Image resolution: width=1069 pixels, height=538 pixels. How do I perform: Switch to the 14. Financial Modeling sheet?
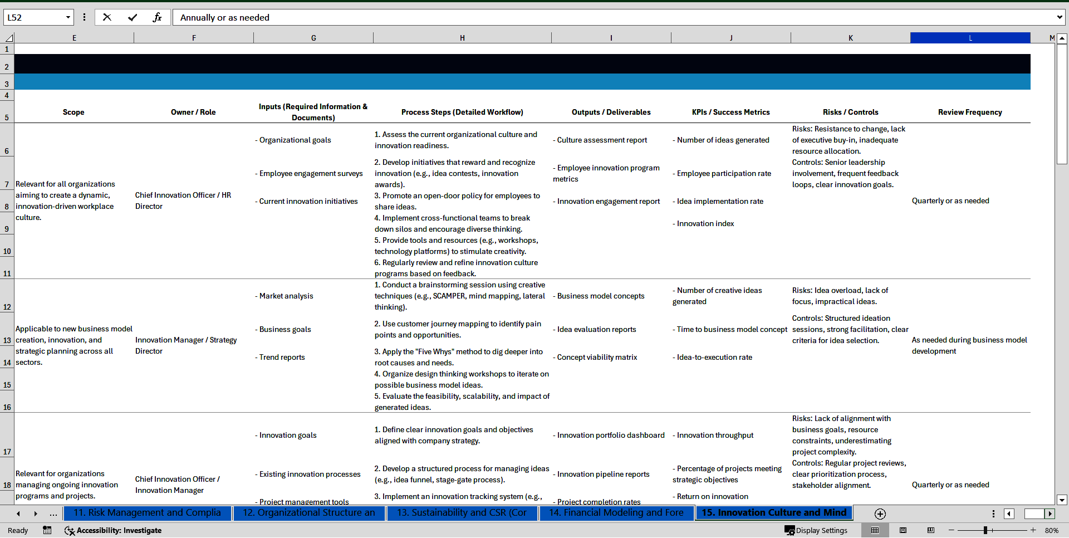pos(616,513)
